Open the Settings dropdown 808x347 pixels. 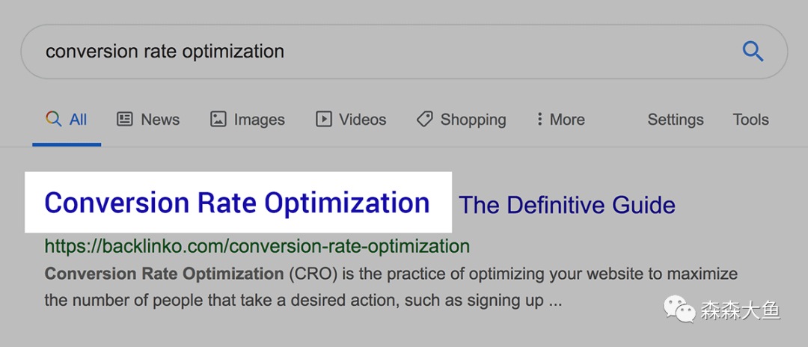pyautogui.click(x=676, y=120)
